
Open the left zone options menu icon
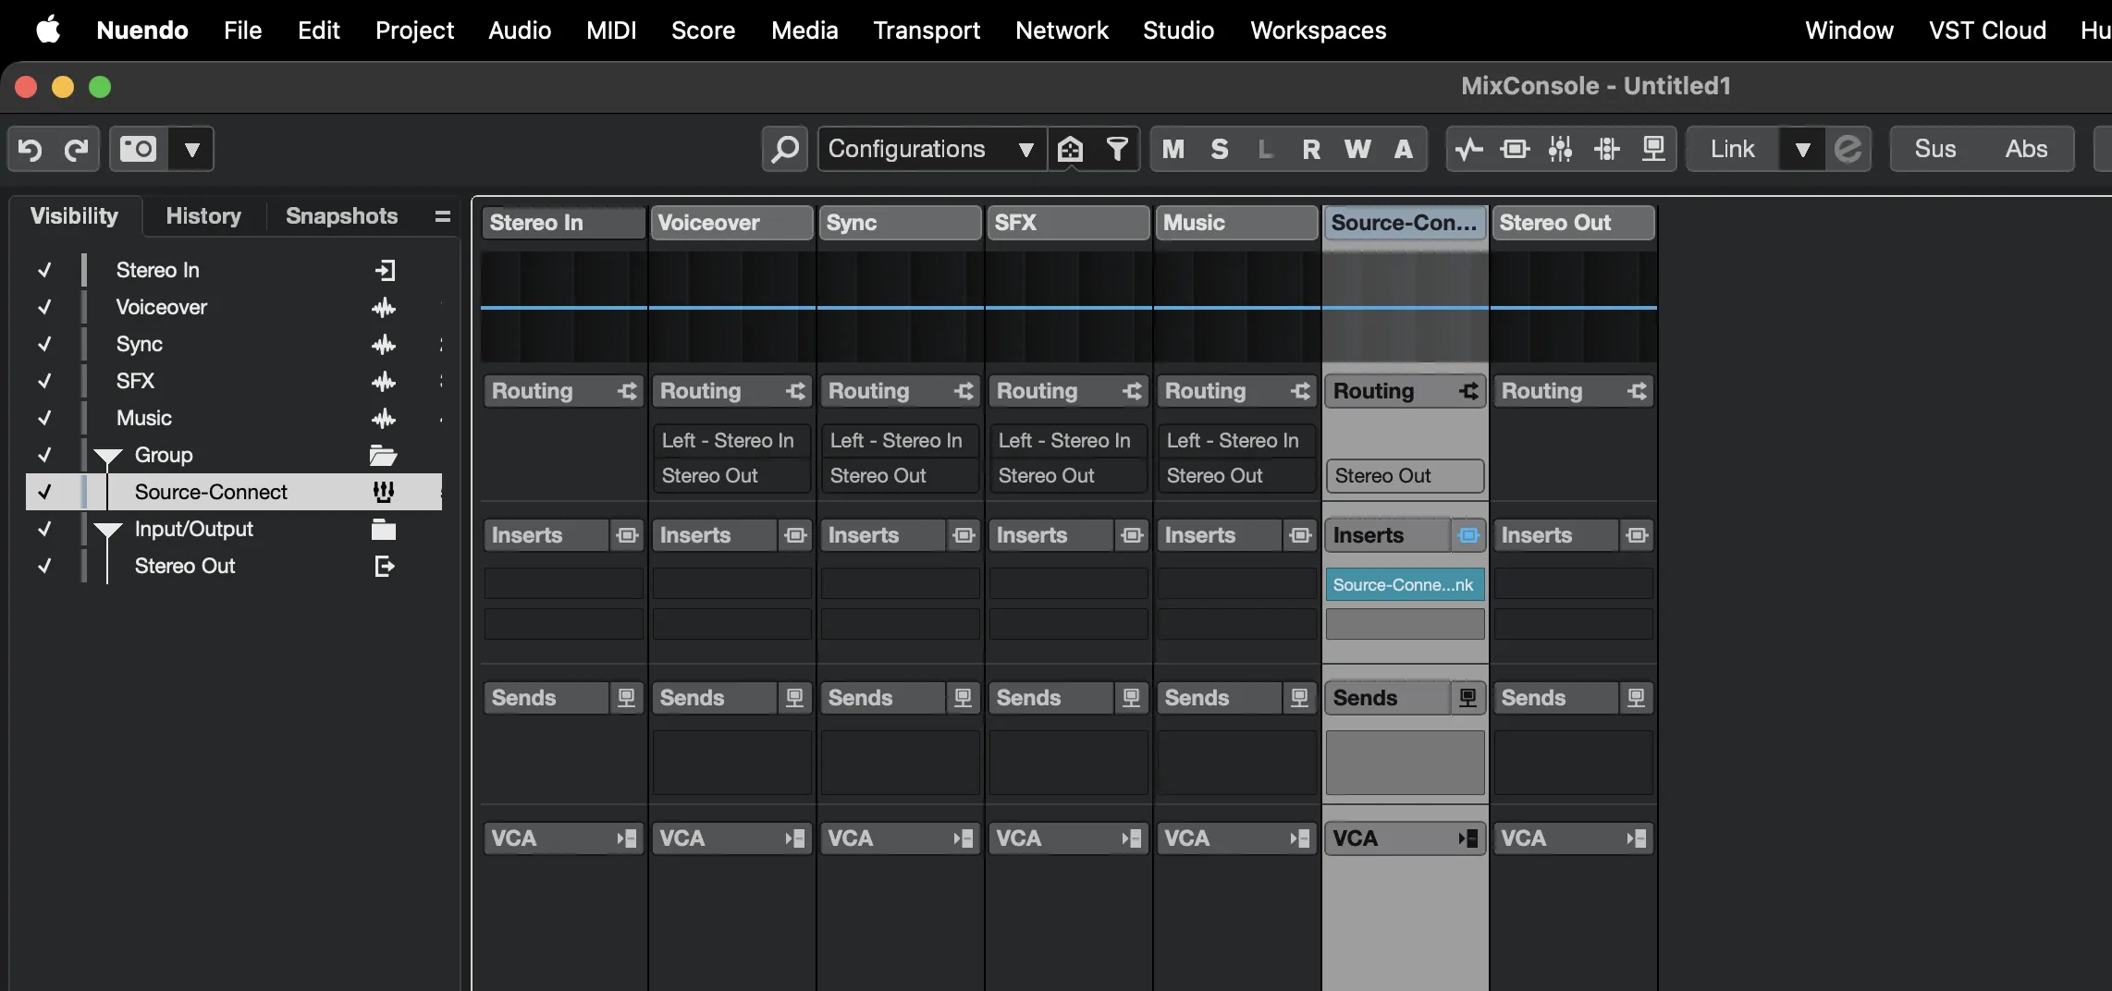pyautogui.click(x=442, y=216)
